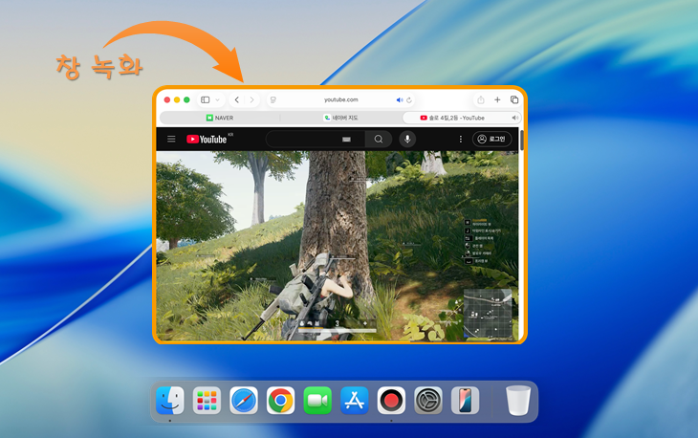
Task: Click the YouTube search box
Action: [x=316, y=140]
